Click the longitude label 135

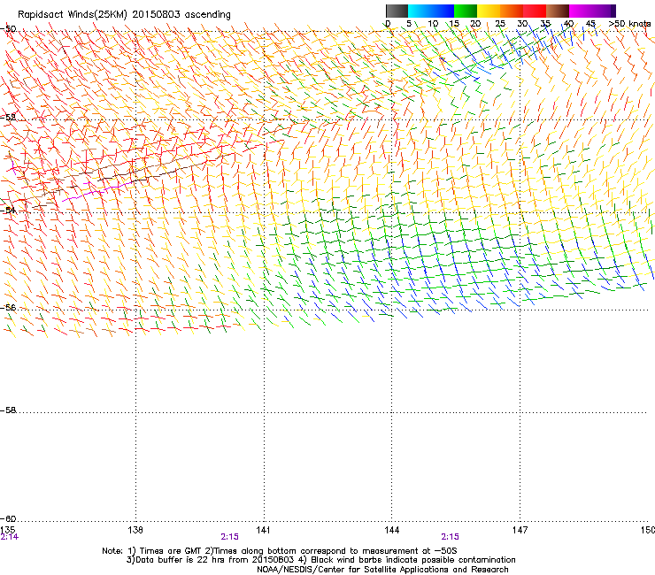[x=8, y=530]
